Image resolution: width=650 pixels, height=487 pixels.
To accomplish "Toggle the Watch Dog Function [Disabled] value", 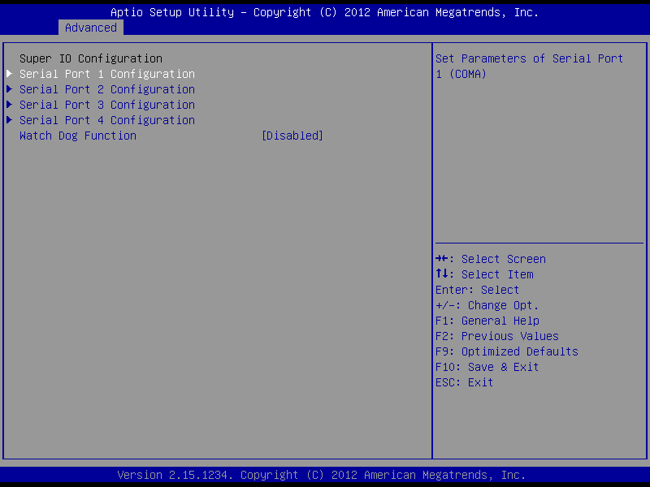I will pos(292,136).
